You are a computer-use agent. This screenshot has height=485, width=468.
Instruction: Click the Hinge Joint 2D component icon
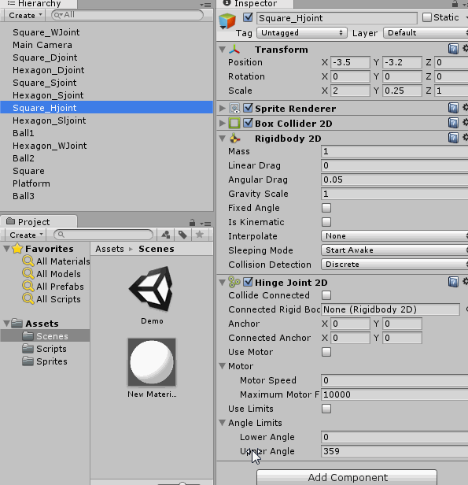click(234, 282)
